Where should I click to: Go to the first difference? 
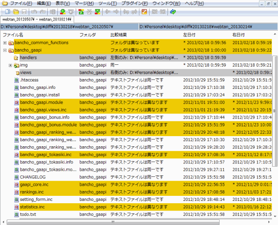(x=81, y=12)
